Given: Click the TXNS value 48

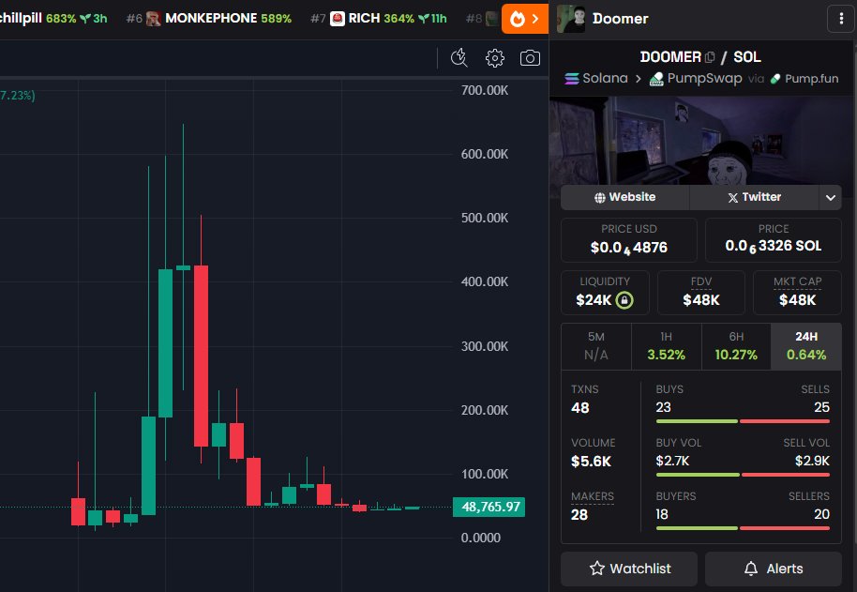Looking at the screenshot, I should (x=579, y=408).
